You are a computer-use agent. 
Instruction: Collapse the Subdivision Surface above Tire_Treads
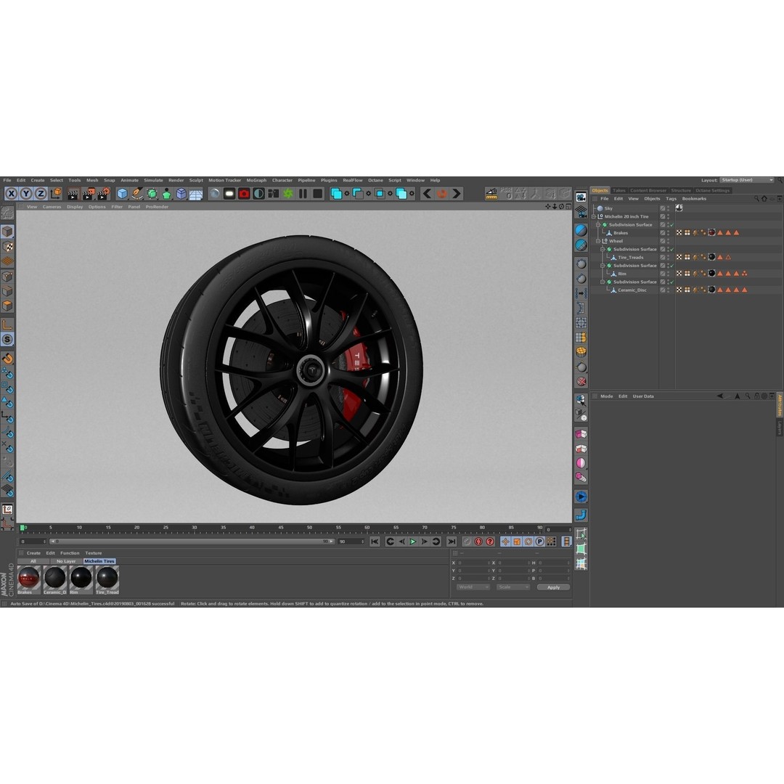(603, 249)
